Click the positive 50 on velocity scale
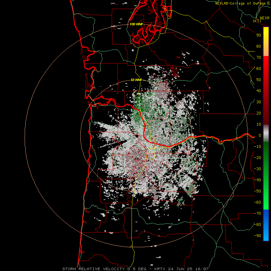Viewport: 271px width, 271px height. point(259,80)
